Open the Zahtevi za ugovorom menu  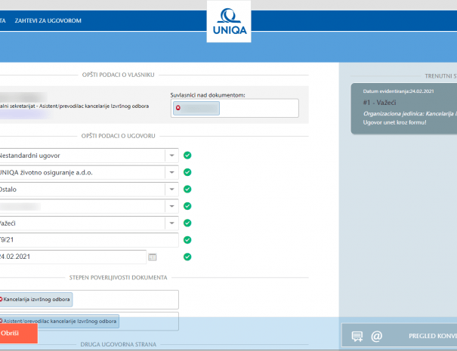pyautogui.click(x=48, y=20)
